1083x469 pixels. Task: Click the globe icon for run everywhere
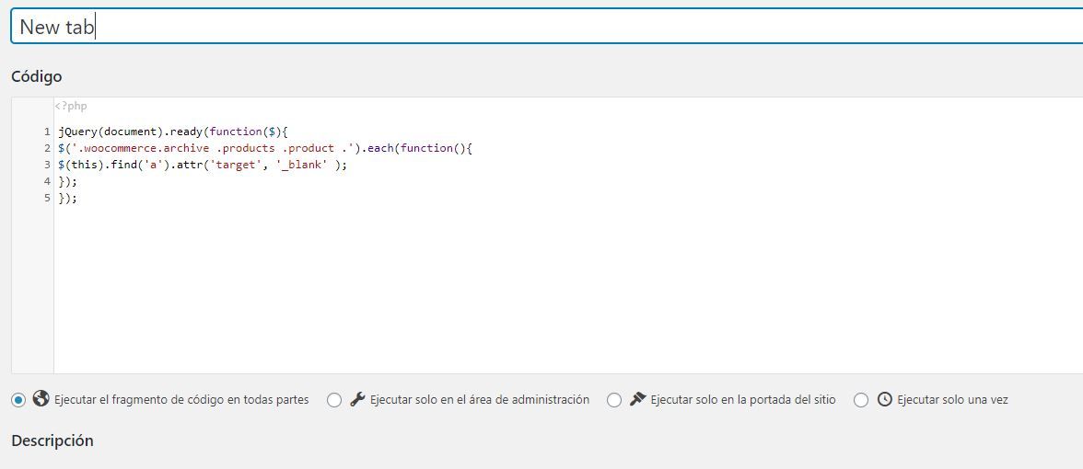pos(41,399)
